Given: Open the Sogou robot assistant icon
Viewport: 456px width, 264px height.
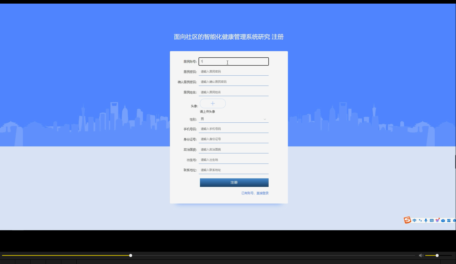Looking at the screenshot, I should click(443, 220).
